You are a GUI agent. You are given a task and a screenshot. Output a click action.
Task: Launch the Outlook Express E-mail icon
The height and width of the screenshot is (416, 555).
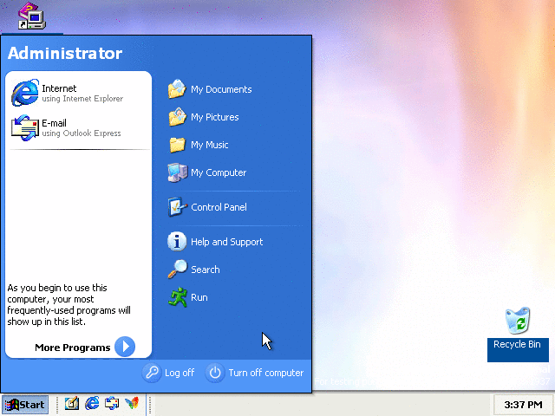(x=25, y=127)
